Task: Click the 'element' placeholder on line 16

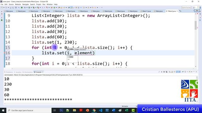Action: coord(83,53)
